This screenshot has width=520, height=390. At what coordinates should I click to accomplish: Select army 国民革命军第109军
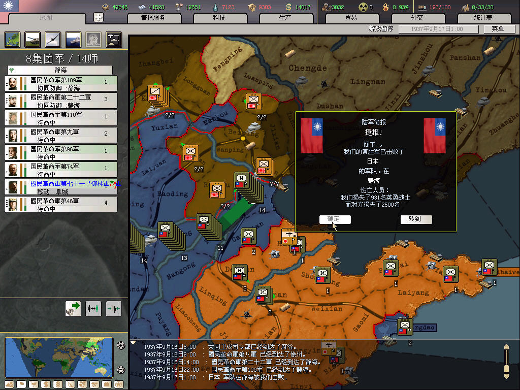tap(61, 84)
